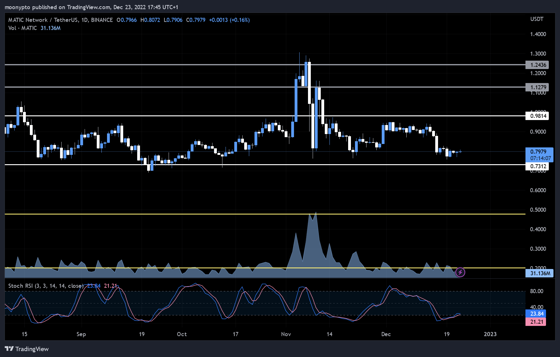560x357 pixels.
Task: Click the Stoch RSI 21.21 value label
Action: click(536, 322)
